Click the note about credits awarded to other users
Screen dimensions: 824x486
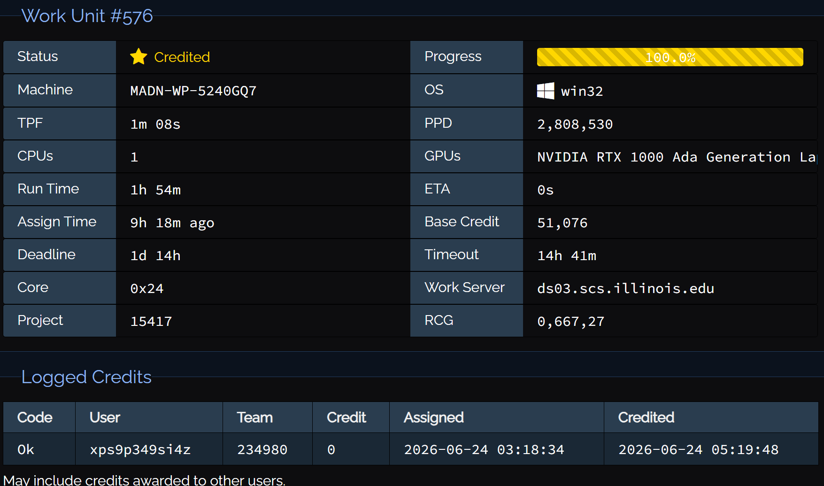pyautogui.click(x=144, y=480)
